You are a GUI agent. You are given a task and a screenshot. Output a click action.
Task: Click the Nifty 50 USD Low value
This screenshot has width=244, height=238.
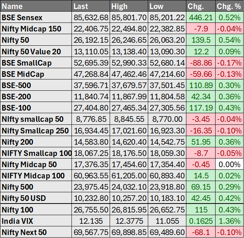pyautogui.click(x=167, y=198)
